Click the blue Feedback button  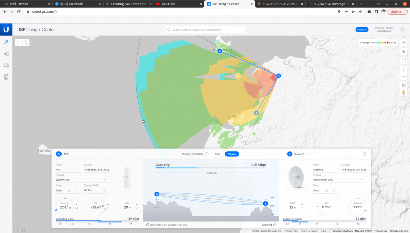click(362, 30)
